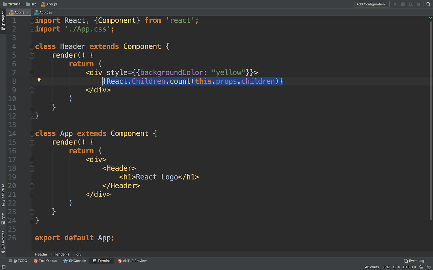Open the RNConsole tool window
Screen dimensions: 433x270
pyautogui.click(x=74, y=261)
